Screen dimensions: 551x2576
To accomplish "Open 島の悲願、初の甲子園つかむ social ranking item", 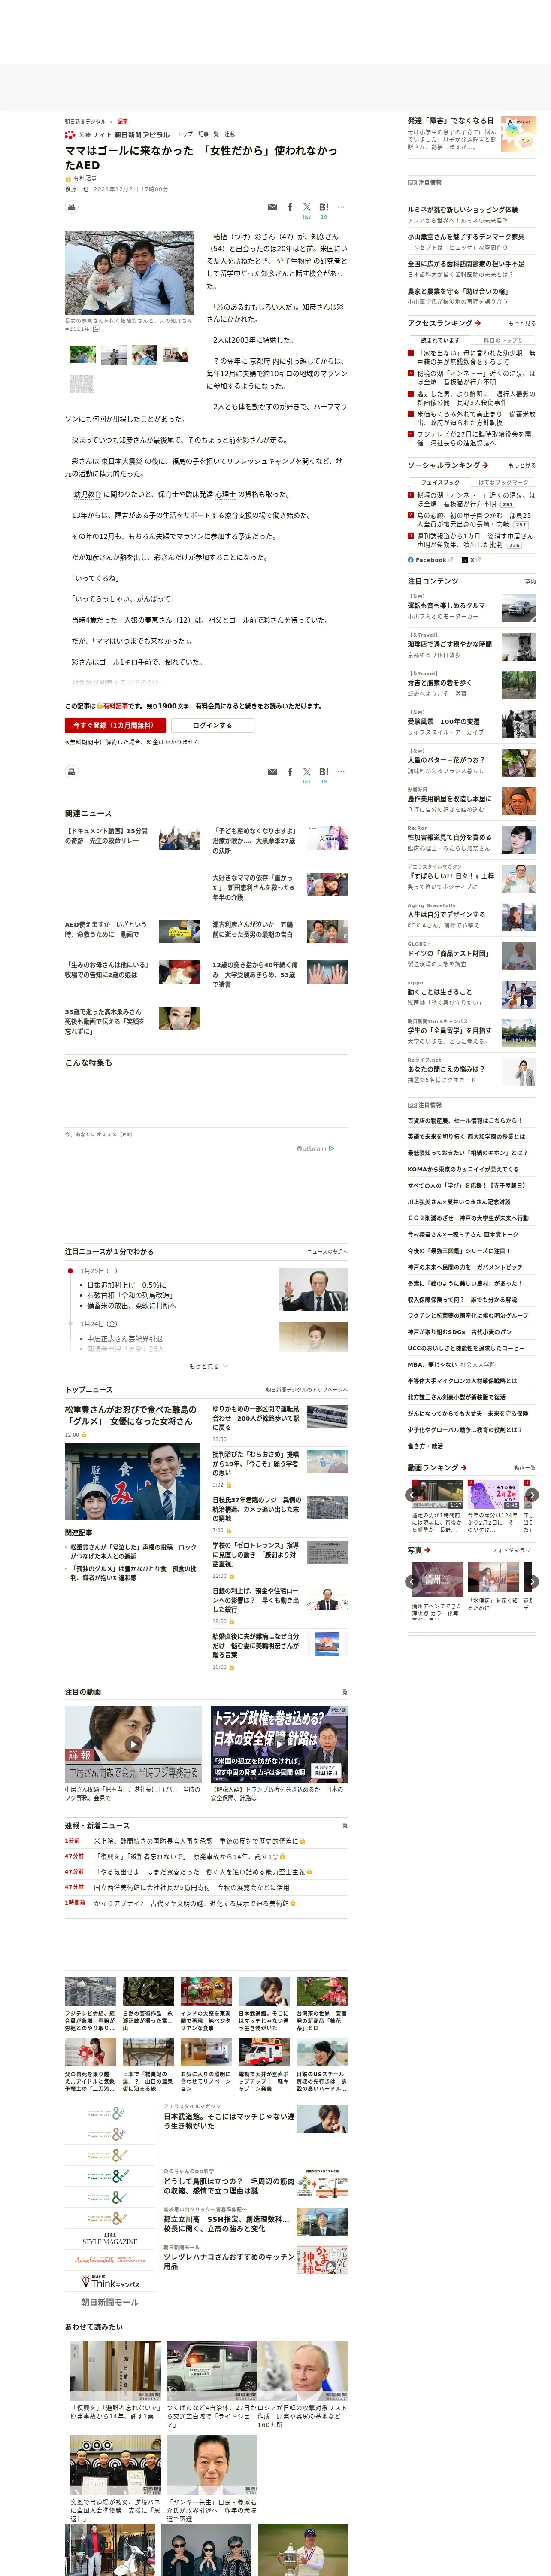I will point(475,519).
